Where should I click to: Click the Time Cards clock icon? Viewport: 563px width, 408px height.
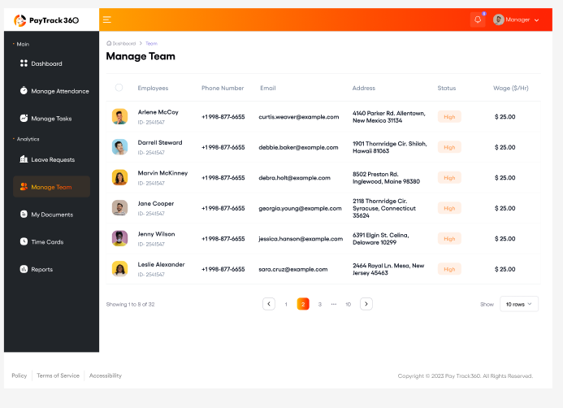click(x=24, y=242)
